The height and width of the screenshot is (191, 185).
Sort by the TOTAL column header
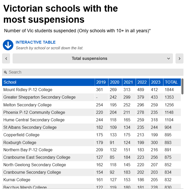point(172,82)
